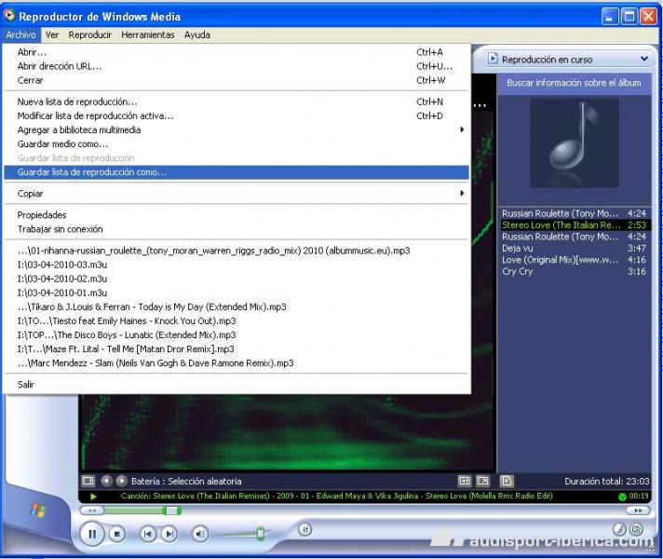Select the previous visualization arrow
The height and width of the screenshot is (559, 663).
pyautogui.click(x=106, y=481)
